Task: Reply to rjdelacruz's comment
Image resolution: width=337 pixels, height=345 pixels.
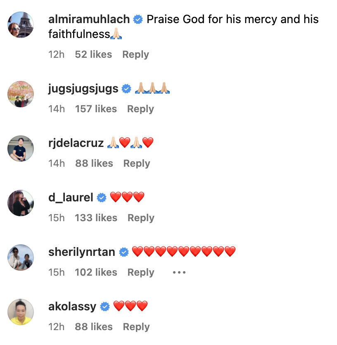Action: (x=137, y=163)
